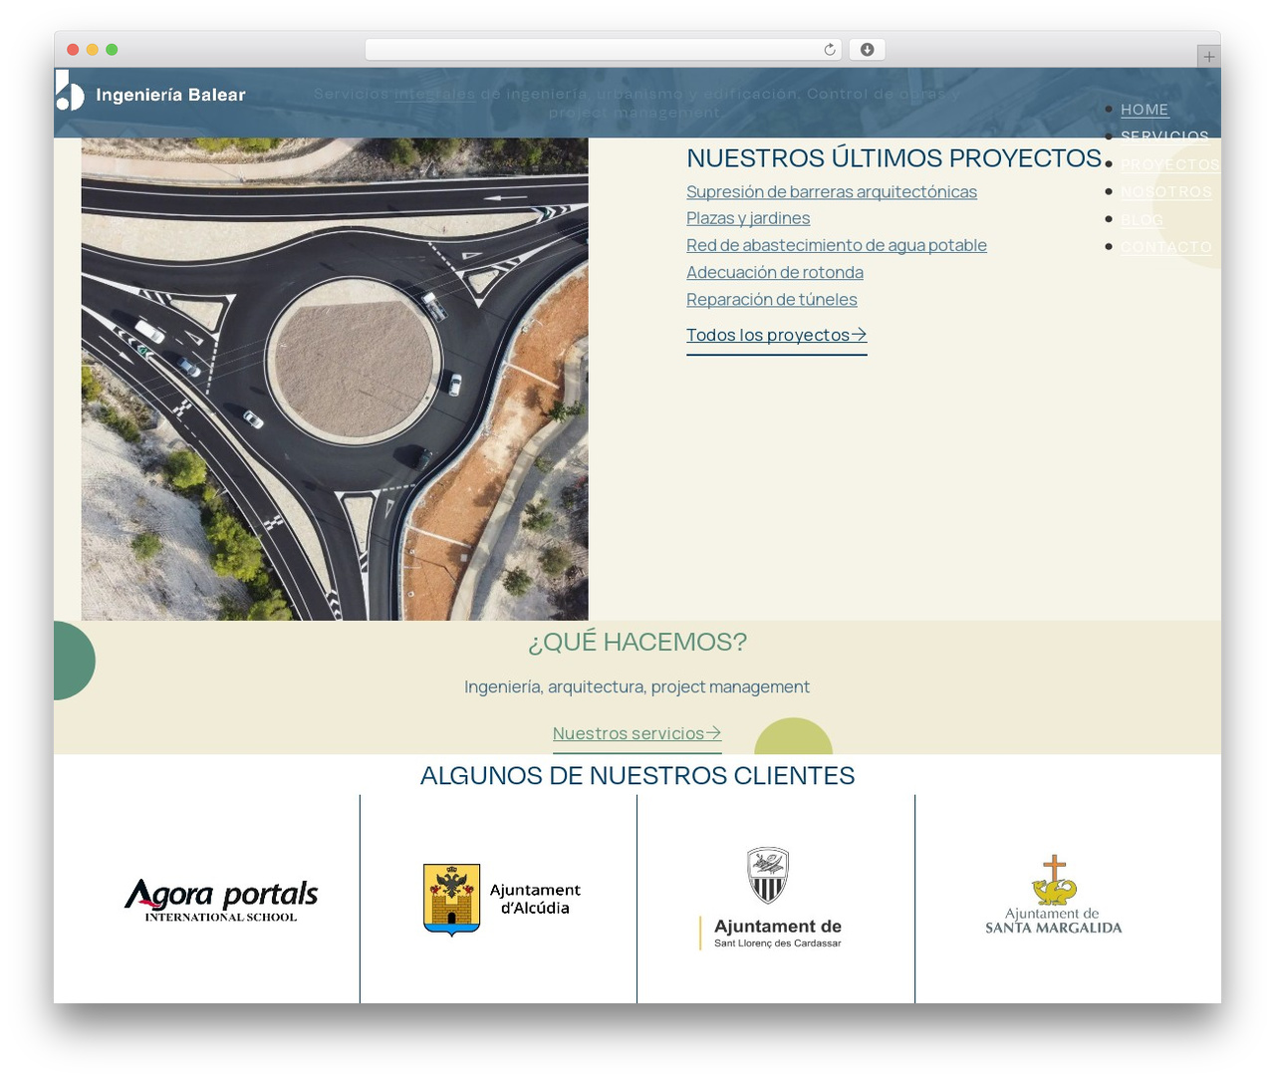Follow the Nuestros servicios link
The width and height of the screenshot is (1275, 1080).
coord(637,733)
